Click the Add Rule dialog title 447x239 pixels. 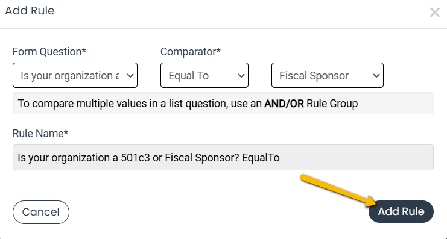[30, 11]
